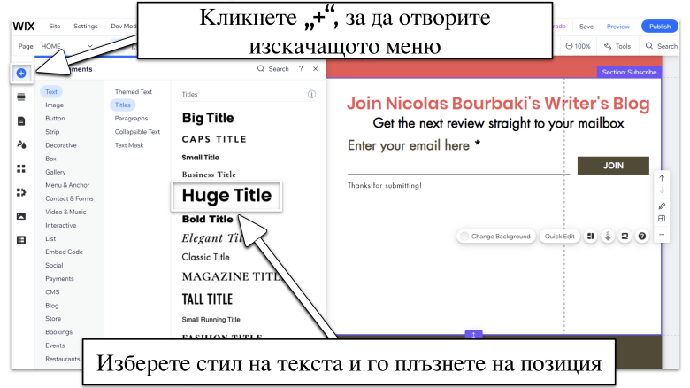Close the Add Elements panel
Viewport: 690px width, 388px height.
click(316, 69)
